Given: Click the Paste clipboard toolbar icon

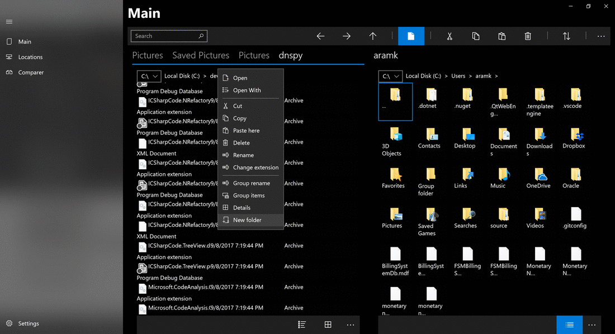Looking at the screenshot, I should click(x=502, y=36).
